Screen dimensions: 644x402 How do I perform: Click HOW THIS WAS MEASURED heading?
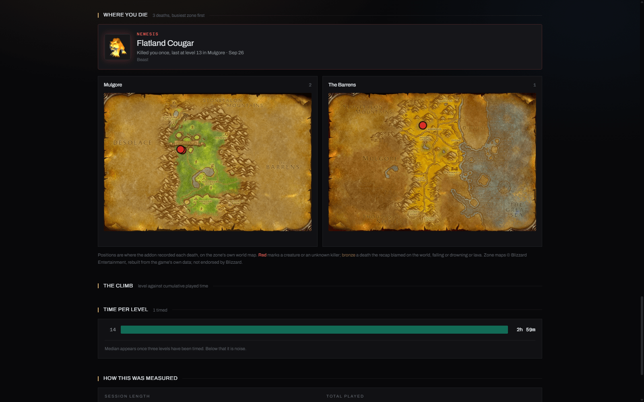[x=140, y=378]
